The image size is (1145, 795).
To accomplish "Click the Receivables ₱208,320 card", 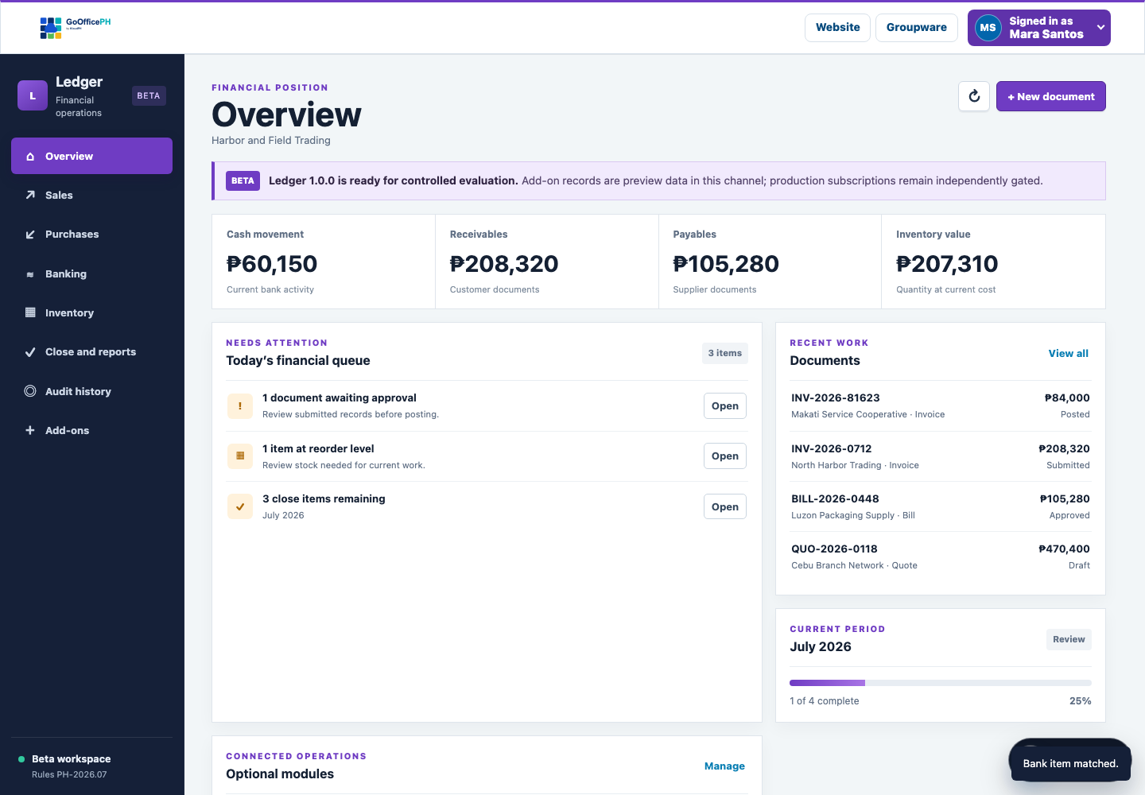I will coord(547,262).
